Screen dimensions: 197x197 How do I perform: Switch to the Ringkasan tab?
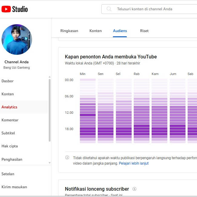[x=69, y=31]
